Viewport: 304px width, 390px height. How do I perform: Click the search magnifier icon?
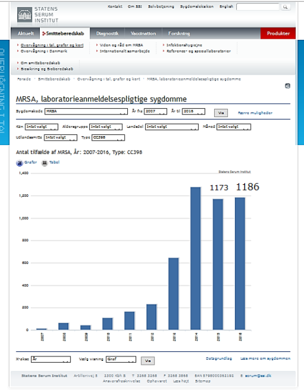(286, 7)
